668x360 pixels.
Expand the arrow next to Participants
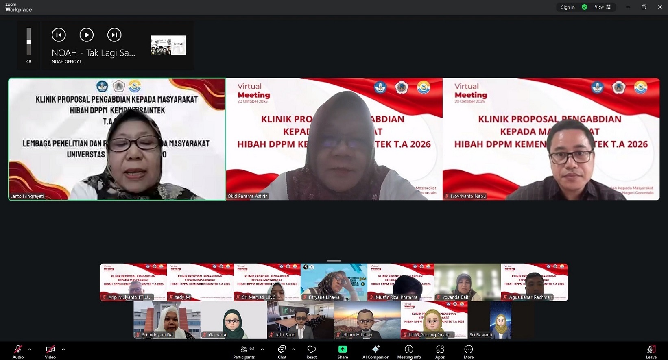click(262, 349)
